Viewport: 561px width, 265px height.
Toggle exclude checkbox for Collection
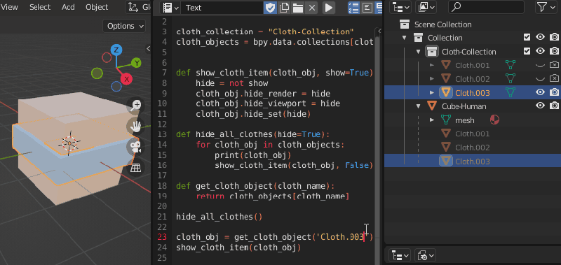tap(527, 38)
